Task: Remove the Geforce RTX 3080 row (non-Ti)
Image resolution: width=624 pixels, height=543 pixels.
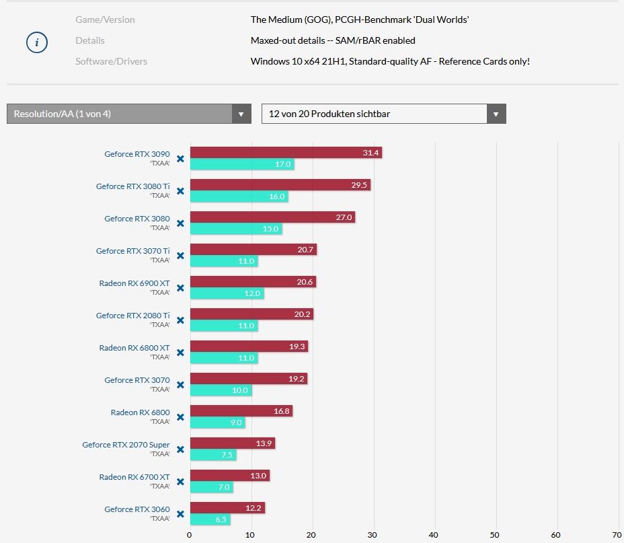Action: click(180, 223)
